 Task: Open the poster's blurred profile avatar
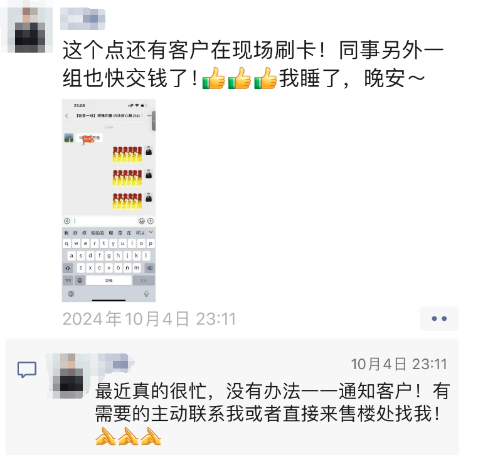coord(30,30)
